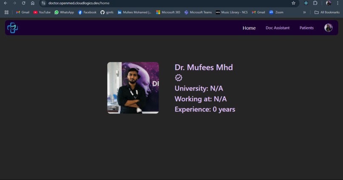Open the Music Library - NCS bookmark

232,12
